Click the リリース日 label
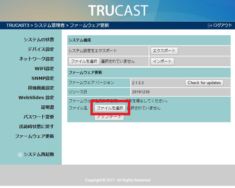Image resolution: width=235 pixels, height=188 pixels. click(x=78, y=92)
